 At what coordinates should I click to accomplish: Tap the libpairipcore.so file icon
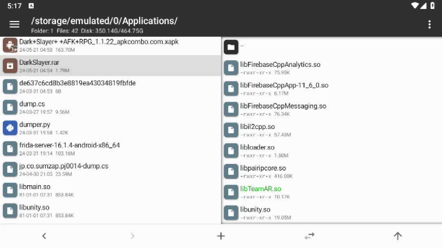pos(231,172)
